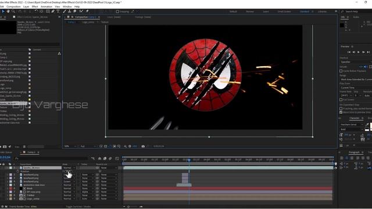Jump to first frame in Preview panel
The height and width of the screenshot is (209, 372).
pyautogui.click(x=349, y=52)
